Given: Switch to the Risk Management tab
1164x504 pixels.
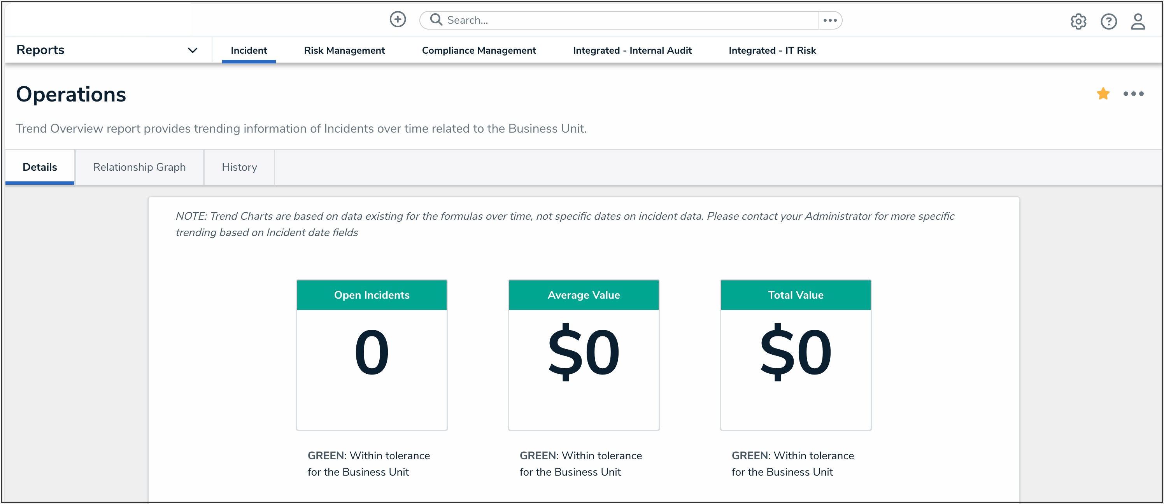Looking at the screenshot, I should 344,50.
